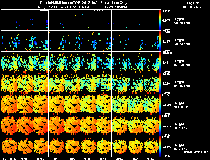Click the 152T03:03 start time label
Screen dimensions: 210x160
pyautogui.click(x=9, y=159)
